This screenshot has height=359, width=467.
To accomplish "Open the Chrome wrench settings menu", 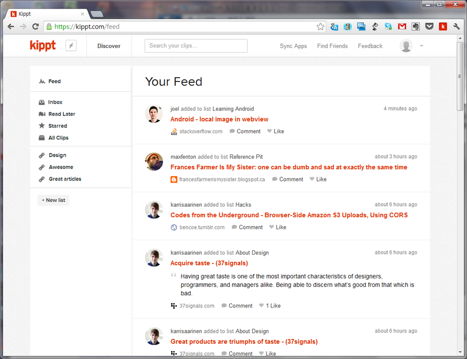I will 457,27.
